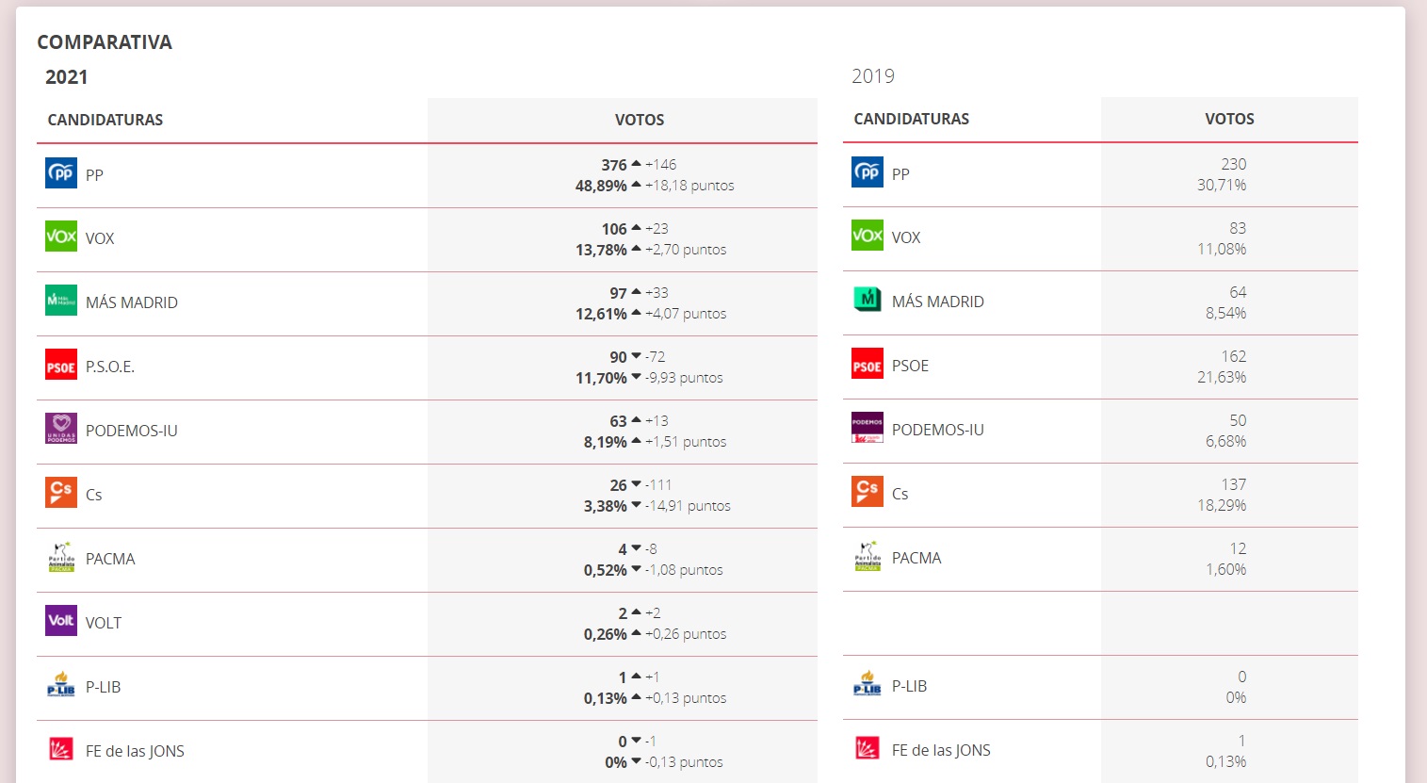The height and width of the screenshot is (783, 1427).
Task: Click the 18,29% value for Cs in 2019
Action: 1222,505
